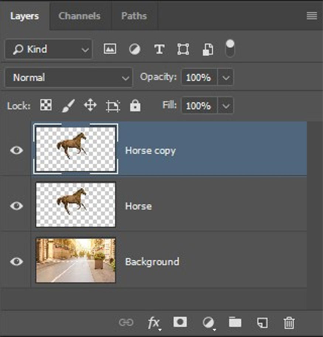
Task: Create new fill or adjustment layer
Action: (x=208, y=323)
